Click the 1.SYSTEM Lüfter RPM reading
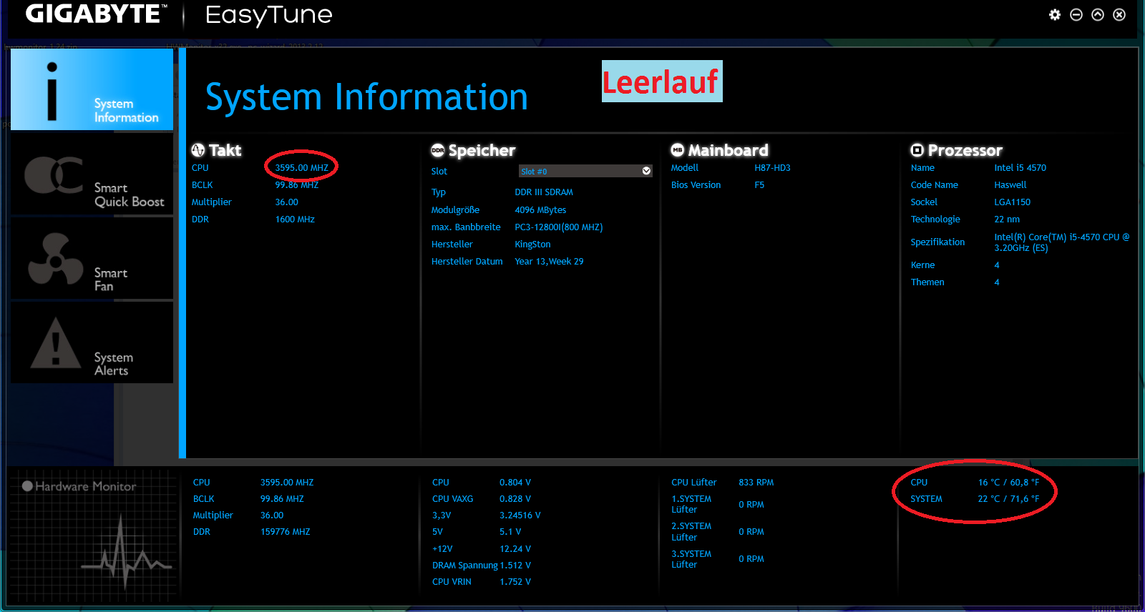Viewport: 1145px width, 612px height. (x=751, y=505)
